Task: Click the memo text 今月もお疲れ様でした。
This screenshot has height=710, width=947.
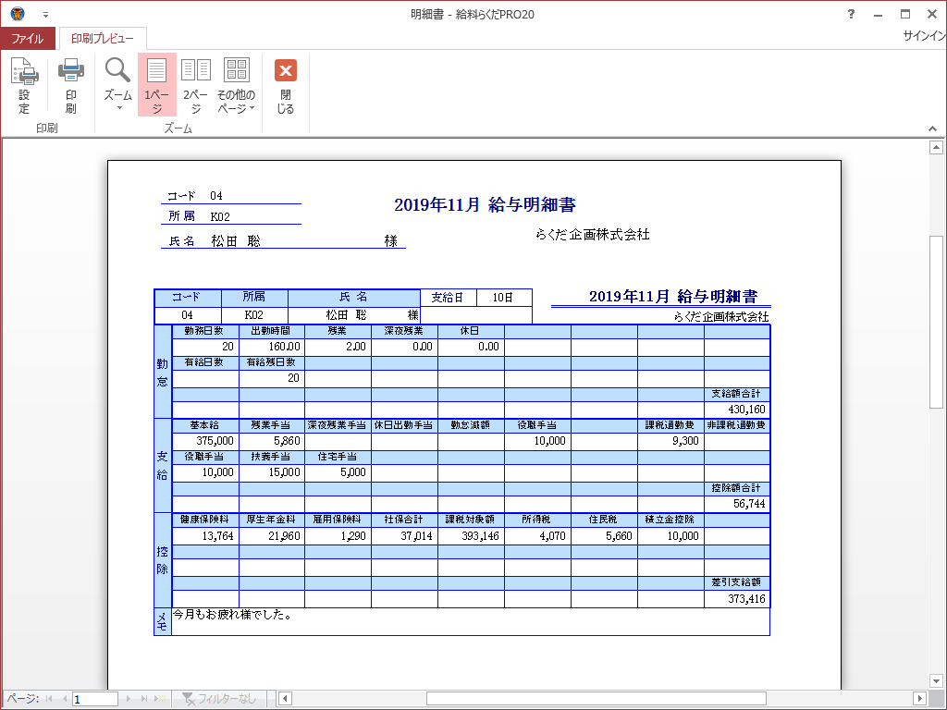Action: [x=232, y=615]
